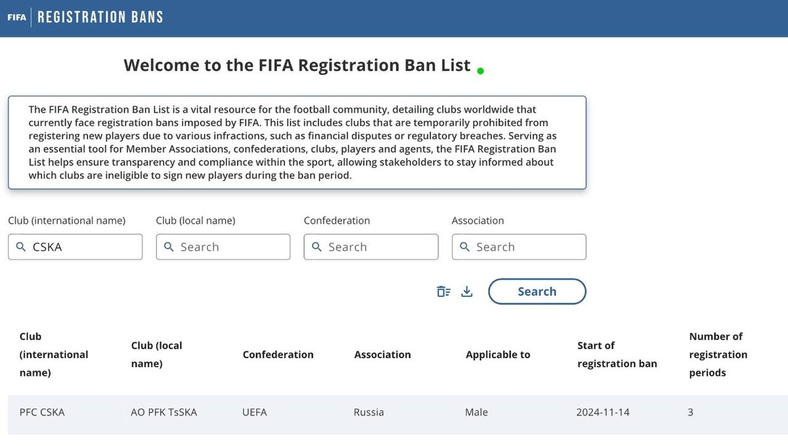Click the Applicable to column header
Image resolution: width=788 pixels, height=446 pixels.
pos(498,355)
